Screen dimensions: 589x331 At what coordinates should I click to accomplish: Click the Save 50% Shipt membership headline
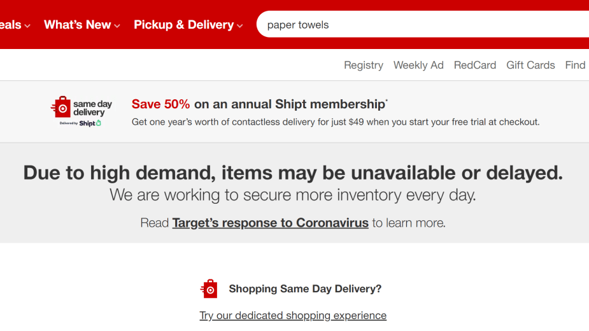pyautogui.click(x=259, y=104)
